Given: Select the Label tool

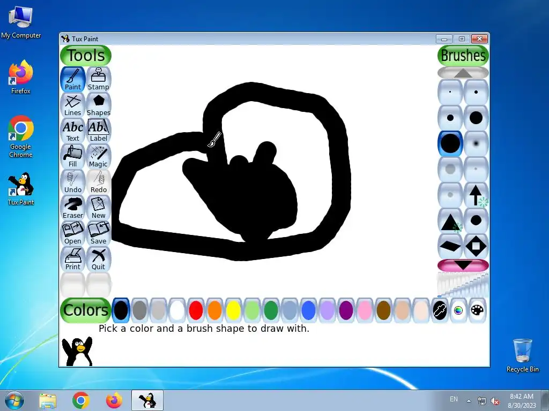Looking at the screenshot, I should (99, 131).
